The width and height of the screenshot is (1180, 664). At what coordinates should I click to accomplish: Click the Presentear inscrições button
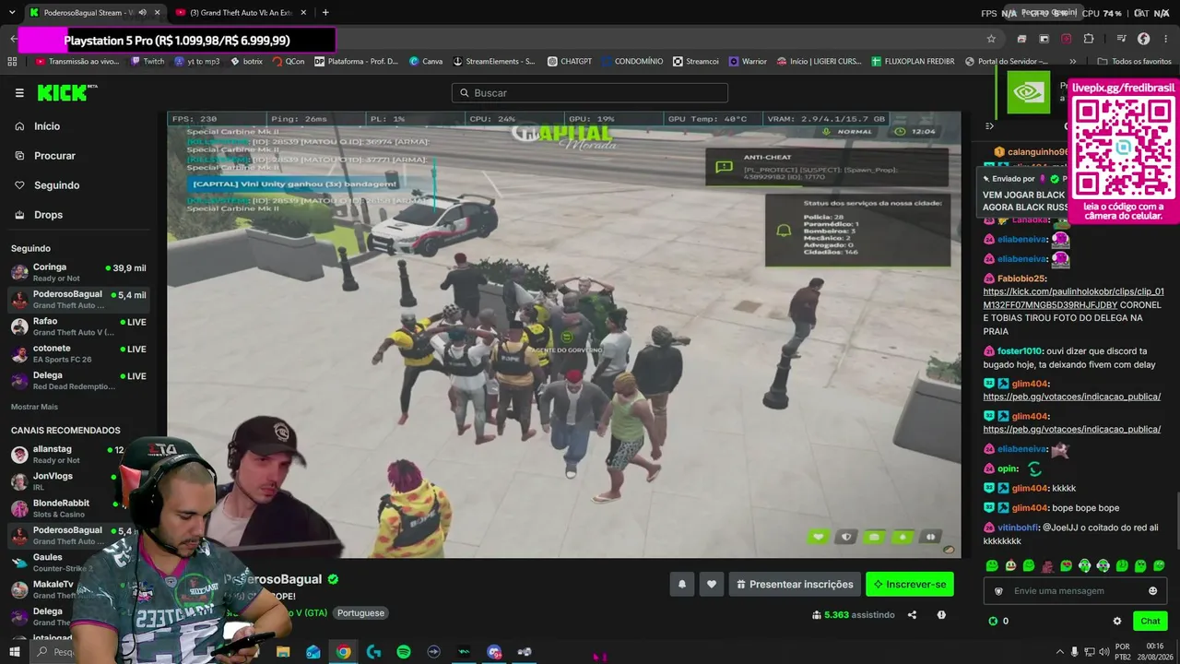click(x=794, y=584)
